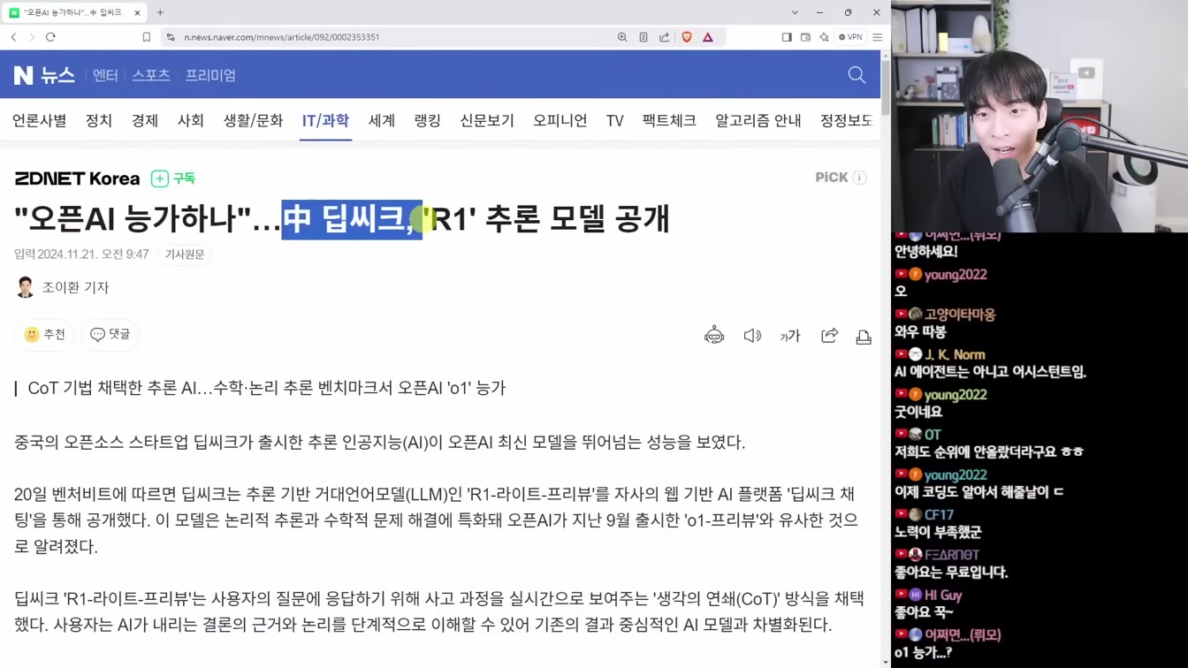Change font size with 가가 icon

[x=790, y=336]
